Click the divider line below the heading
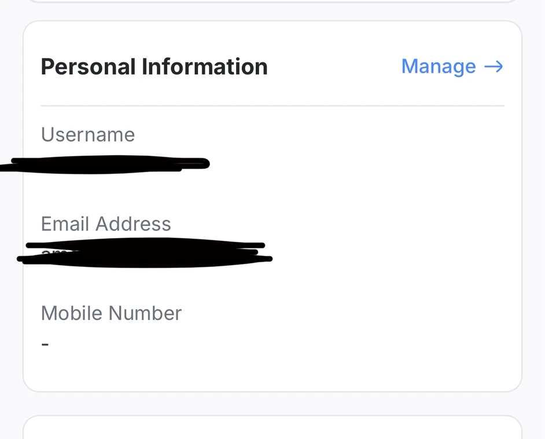Screen dimensions: 545x439 pos(272,106)
